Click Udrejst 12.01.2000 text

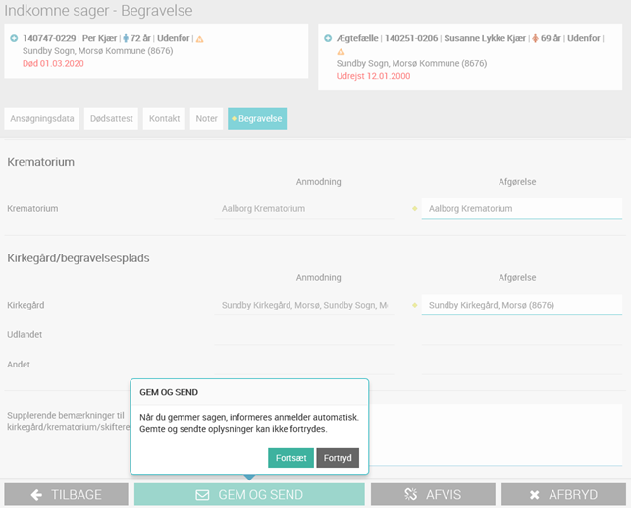(x=374, y=76)
